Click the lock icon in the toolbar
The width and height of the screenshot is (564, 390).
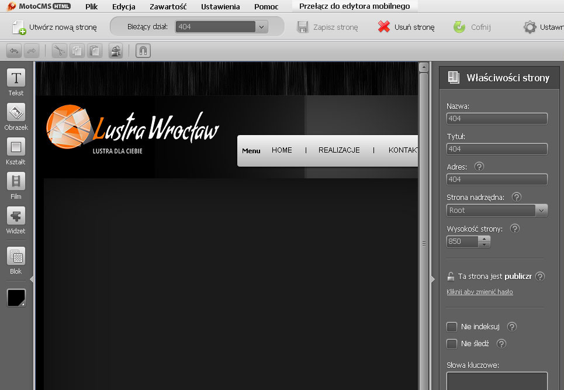click(115, 51)
